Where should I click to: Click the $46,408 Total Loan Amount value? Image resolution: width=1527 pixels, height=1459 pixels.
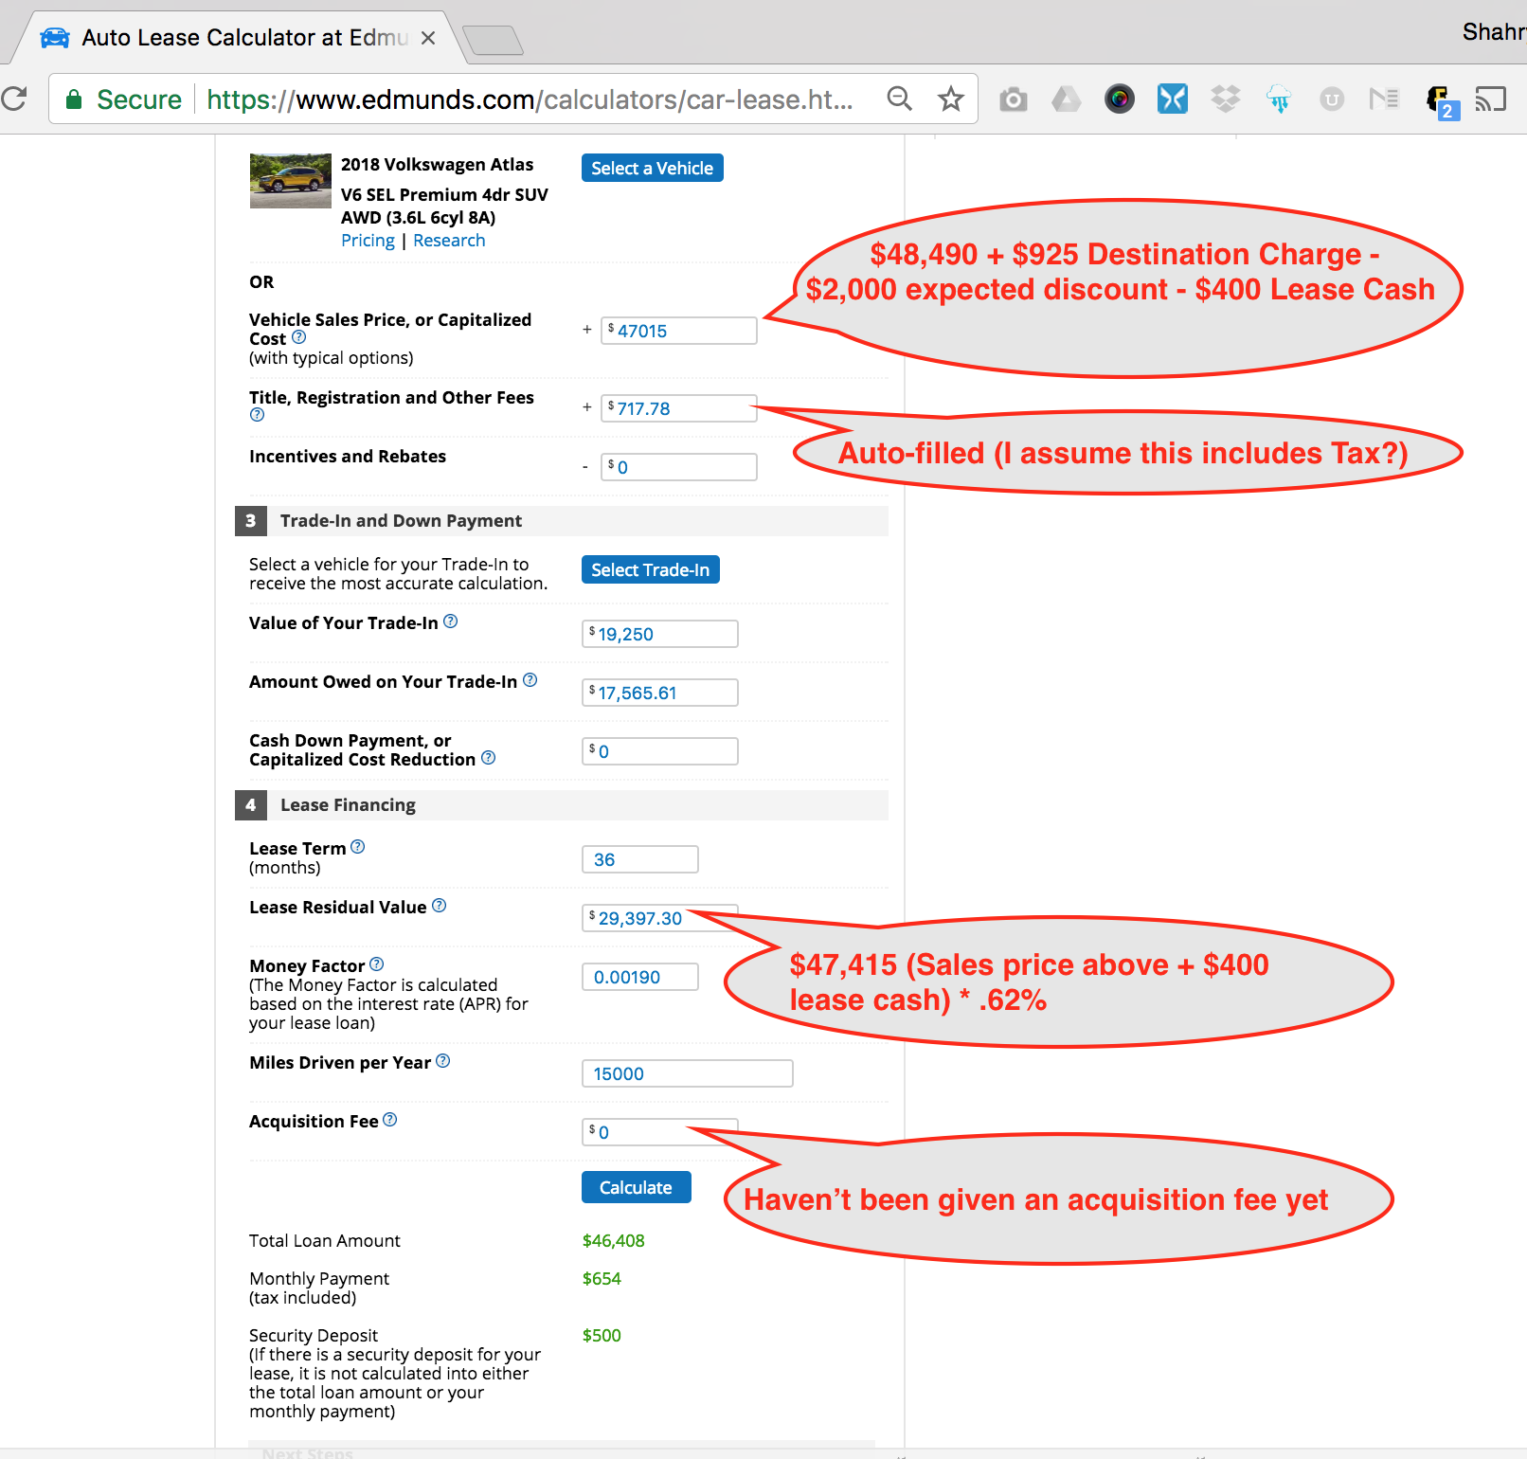tap(613, 1241)
